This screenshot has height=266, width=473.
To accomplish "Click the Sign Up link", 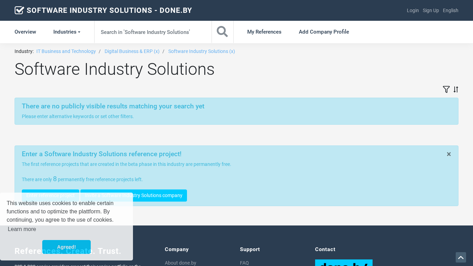I will pos(431,10).
